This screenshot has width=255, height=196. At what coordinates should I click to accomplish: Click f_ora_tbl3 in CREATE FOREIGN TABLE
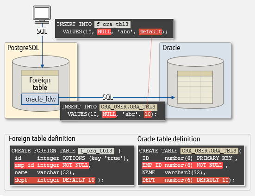(x=96, y=151)
